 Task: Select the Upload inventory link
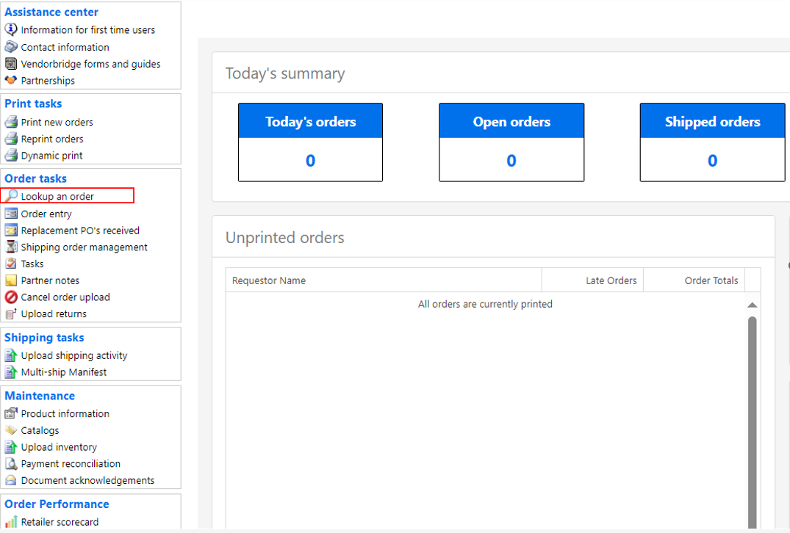coord(59,447)
